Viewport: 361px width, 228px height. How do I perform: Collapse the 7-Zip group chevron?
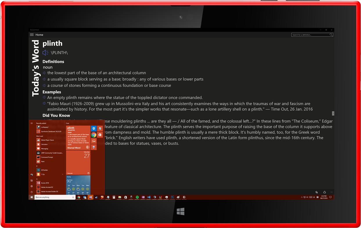63,174
